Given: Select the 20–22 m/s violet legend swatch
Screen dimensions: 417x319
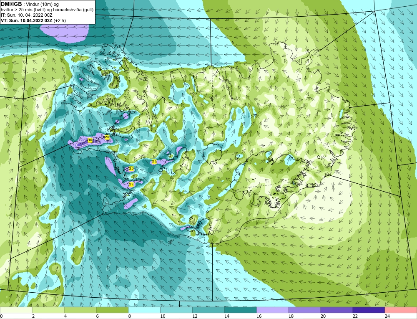Looking at the screenshot, I should (x=337, y=310).
